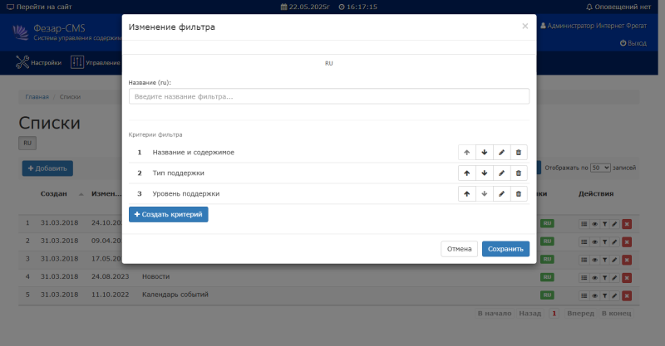Cancel filter changes with "Отмена"

(x=460, y=249)
